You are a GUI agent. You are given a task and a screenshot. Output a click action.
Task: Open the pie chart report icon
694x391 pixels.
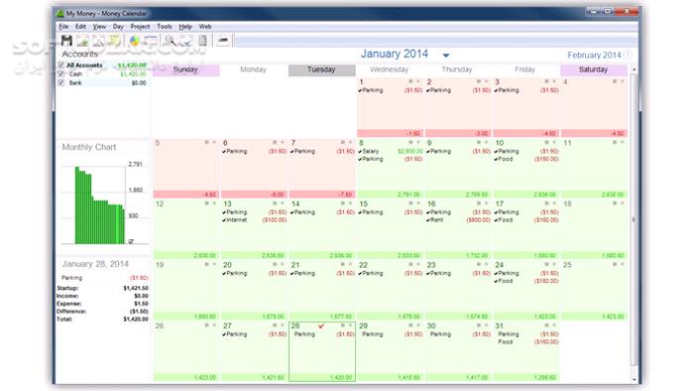(x=135, y=41)
